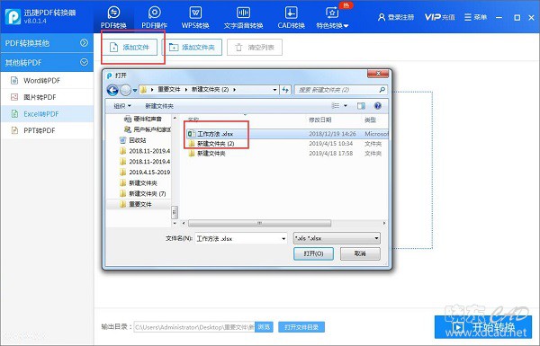Click 新建文件夹 toolbar button in dialog
Viewport: 540px width, 346px height.
click(x=159, y=106)
